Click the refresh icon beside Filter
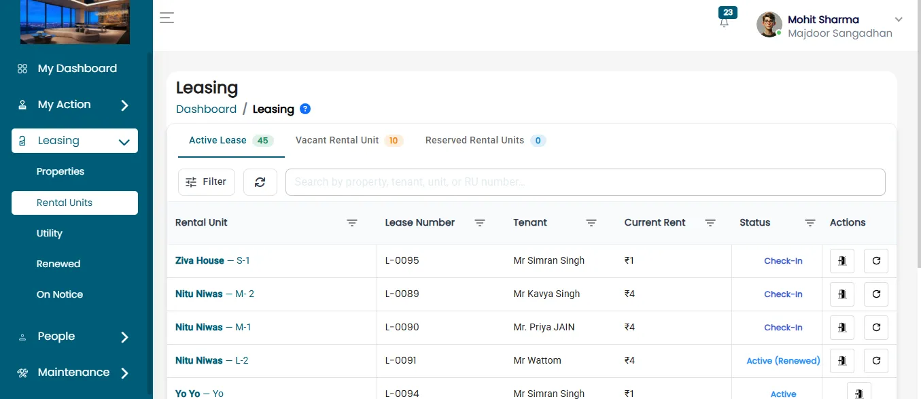The image size is (921, 399). click(260, 182)
